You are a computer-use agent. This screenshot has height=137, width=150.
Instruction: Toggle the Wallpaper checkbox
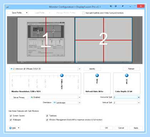pos(11,120)
